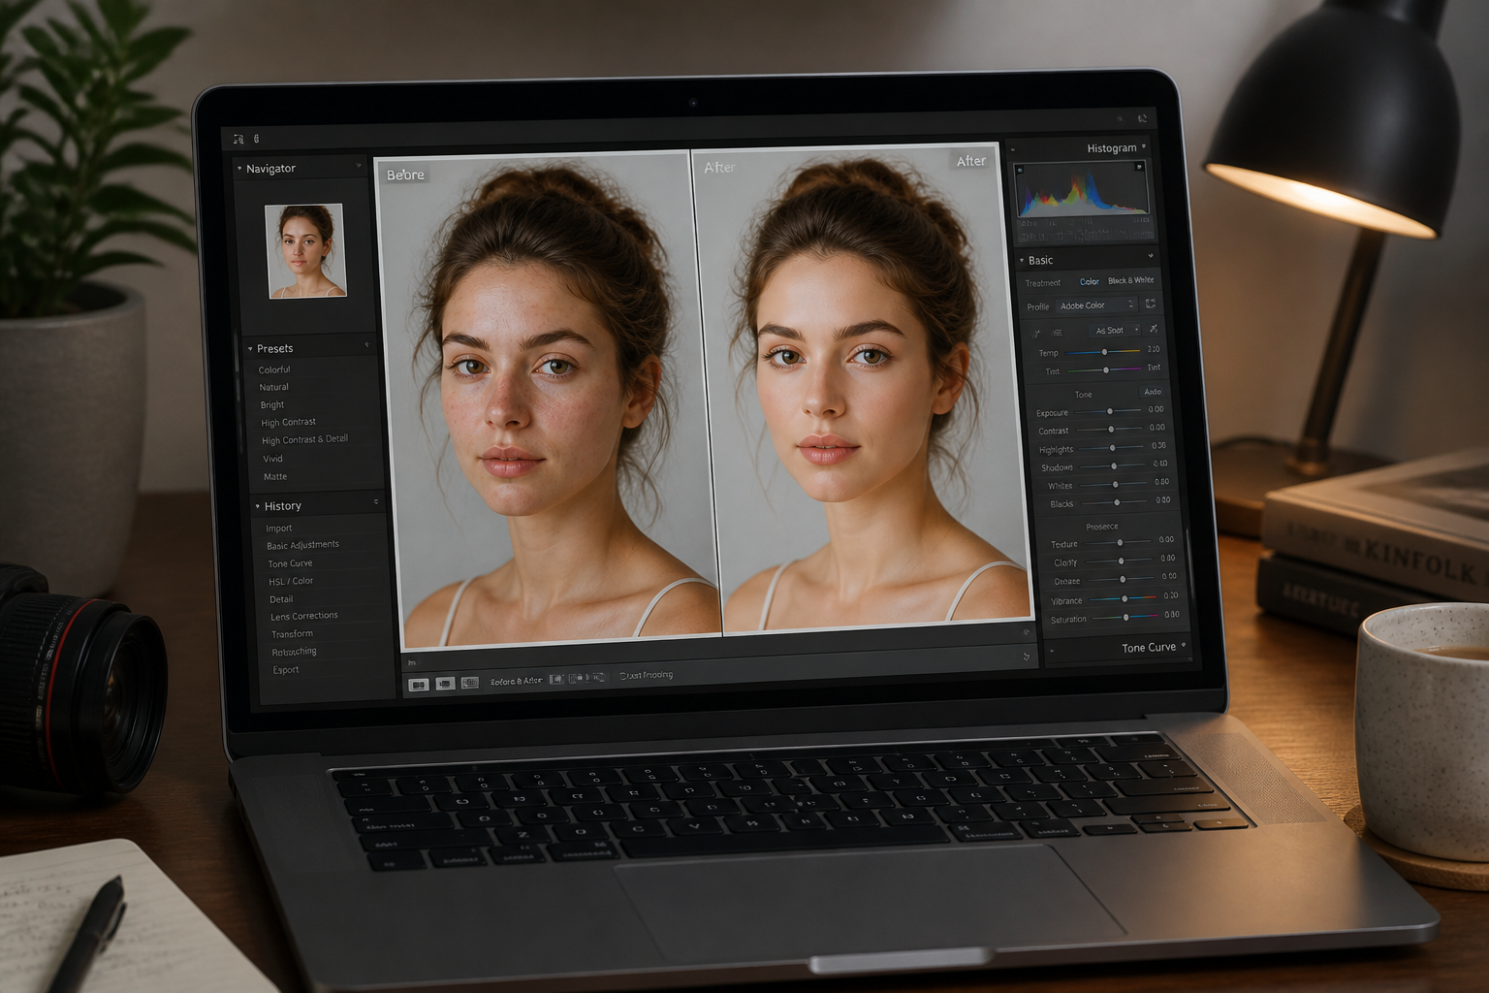Image resolution: width=1489 pixels, height=993 pixels.
Task: Click the Tint slider handle
Action: tap(1106, 369)
